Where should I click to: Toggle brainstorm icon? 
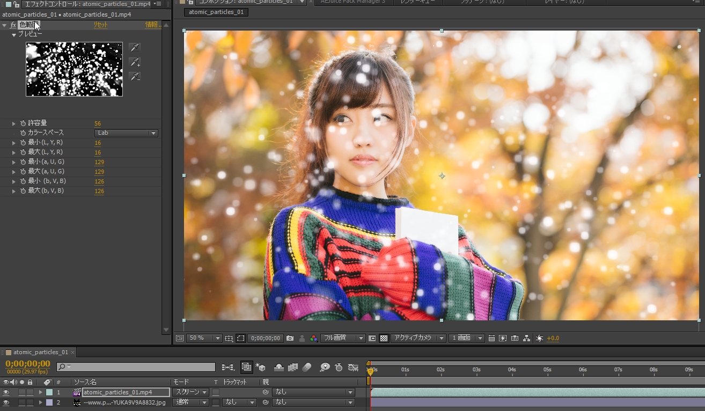click(325, 368)
